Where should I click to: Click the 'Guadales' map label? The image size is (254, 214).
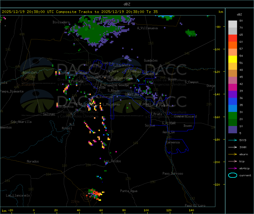[151, 60]
